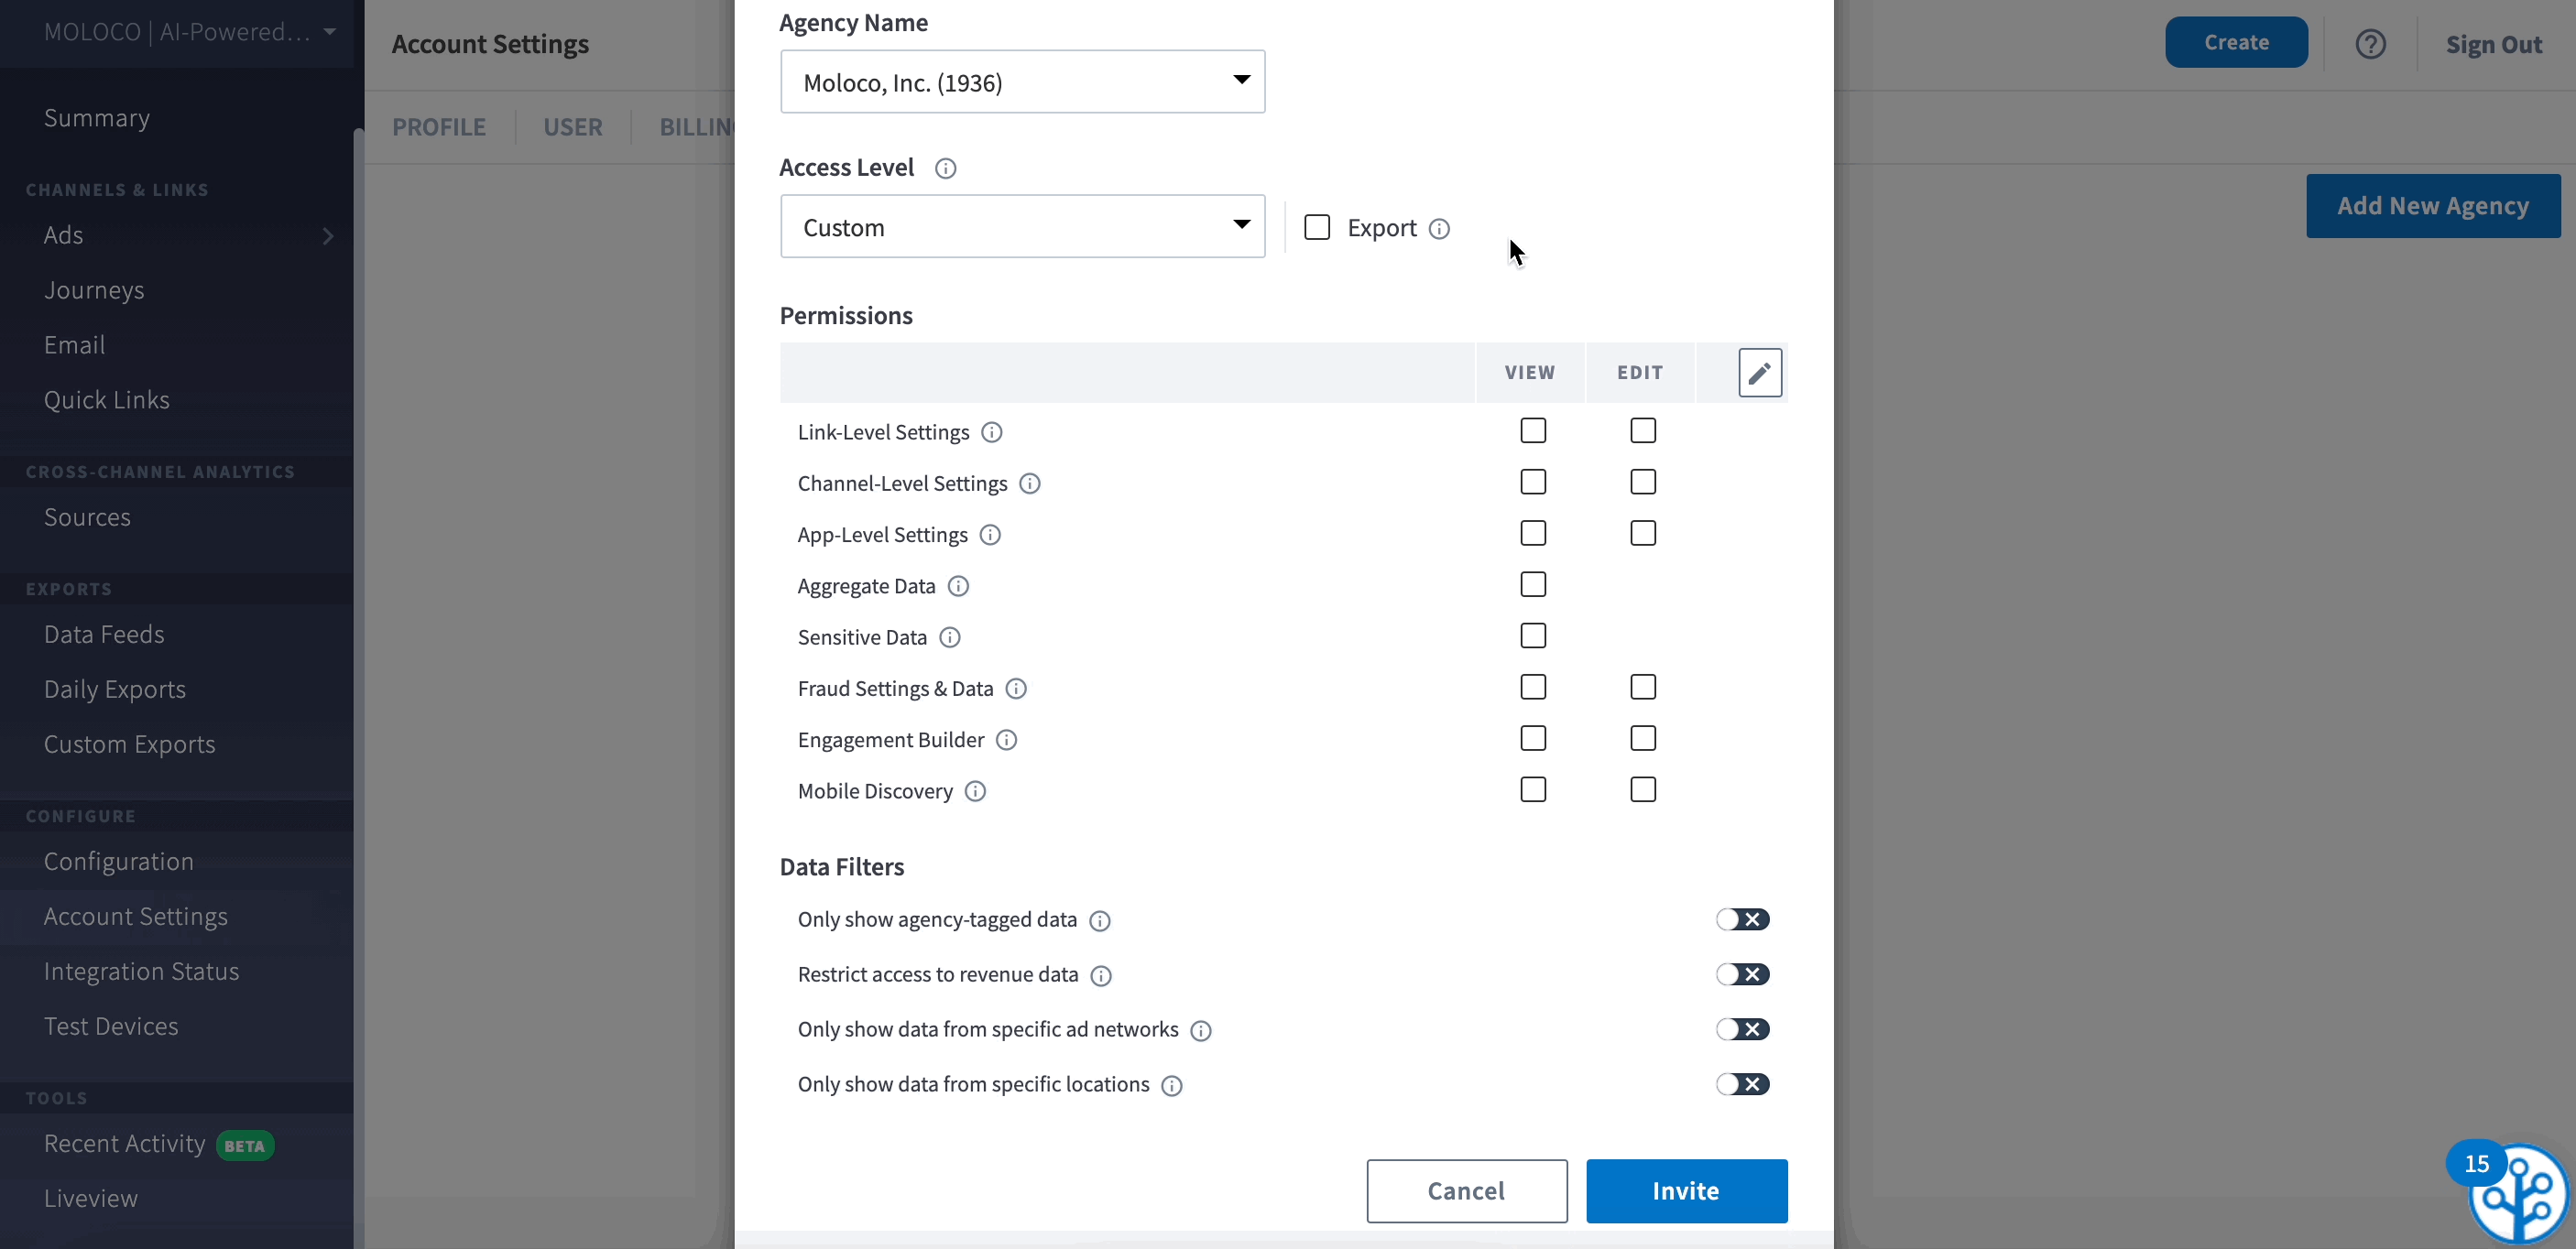Click the Fraud Settings & Data info icon
The height and width of the screenshot is (1249, 2576).
[x=1017, y=690]
